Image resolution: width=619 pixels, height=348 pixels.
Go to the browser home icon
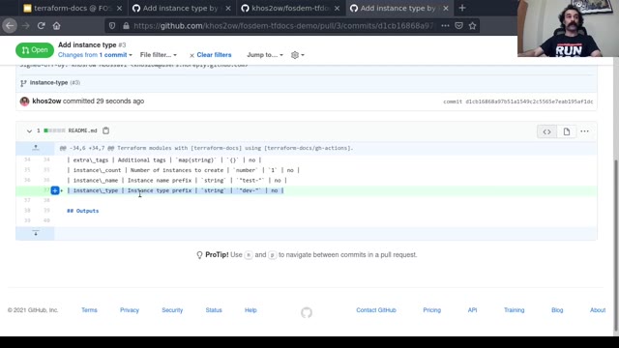point(56,26)
